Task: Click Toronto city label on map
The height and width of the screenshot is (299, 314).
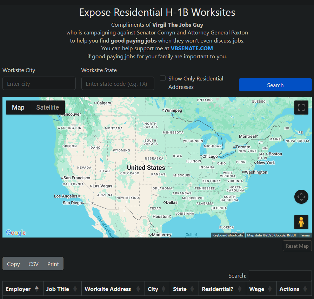Action: click(x=243, y=147)
